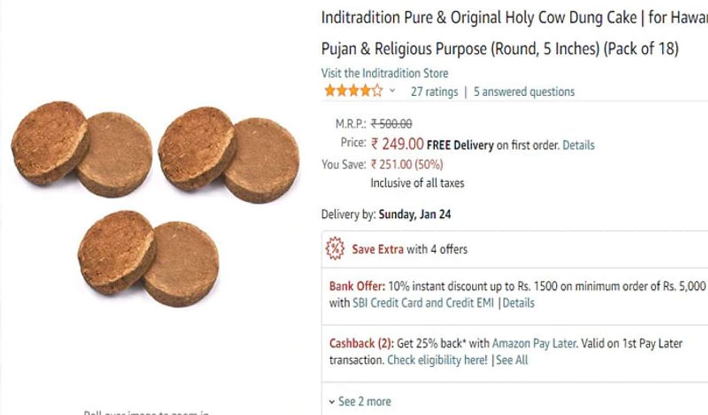Open the 27 ratings link
The width and height of the screenshot is (708, 415).
coord(434,92)
